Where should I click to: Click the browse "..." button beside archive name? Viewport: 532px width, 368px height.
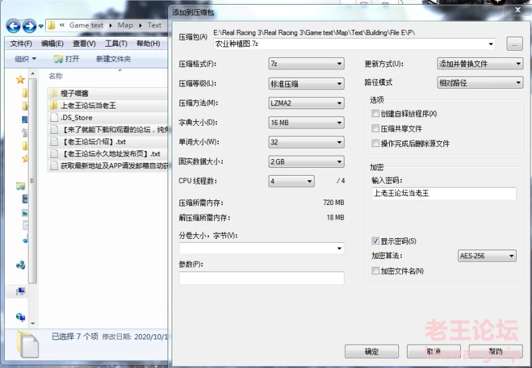pos(513,45)
